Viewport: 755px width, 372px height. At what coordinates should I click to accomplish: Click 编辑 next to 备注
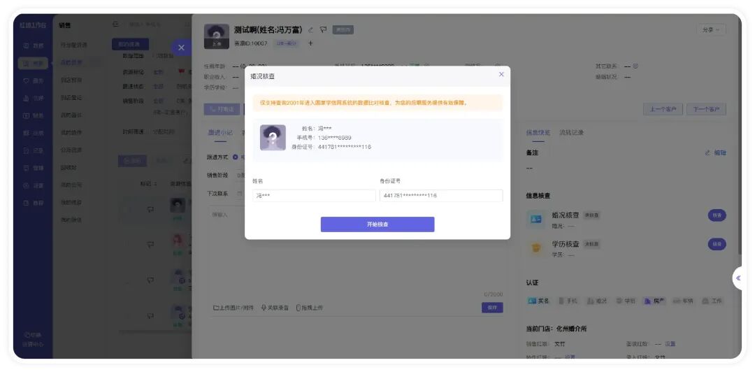coord(716,152)
